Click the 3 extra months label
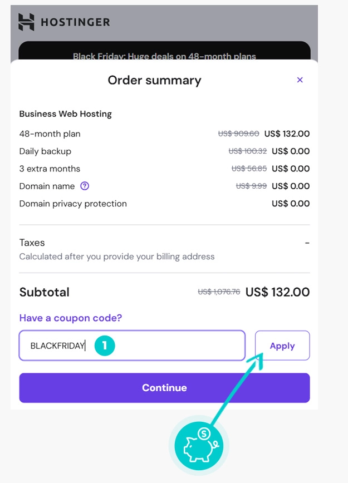 point(50,169)
